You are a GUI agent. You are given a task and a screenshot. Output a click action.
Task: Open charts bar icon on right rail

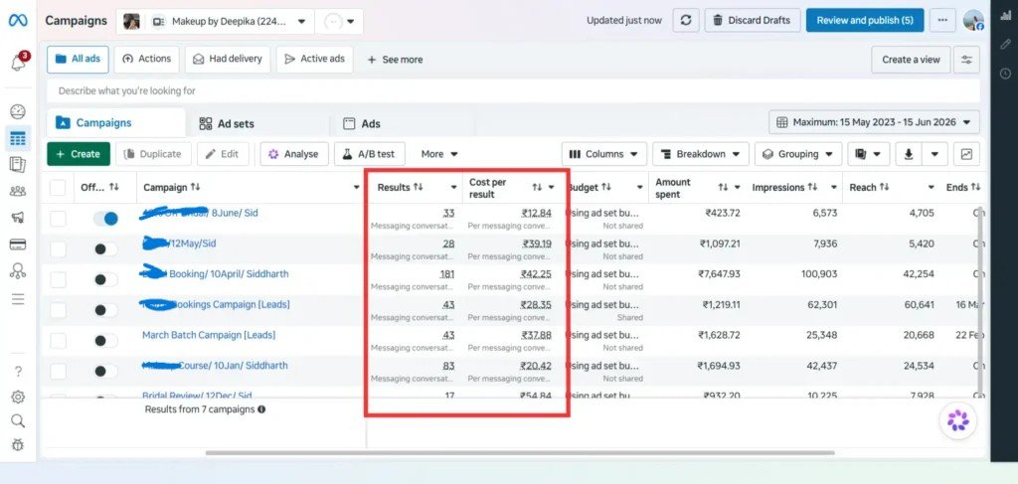click(x=1006, y=17)
